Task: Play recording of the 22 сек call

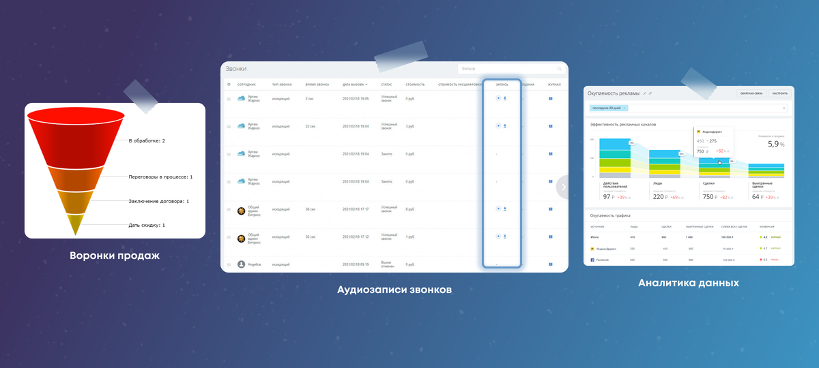Action: coord(498,126)
